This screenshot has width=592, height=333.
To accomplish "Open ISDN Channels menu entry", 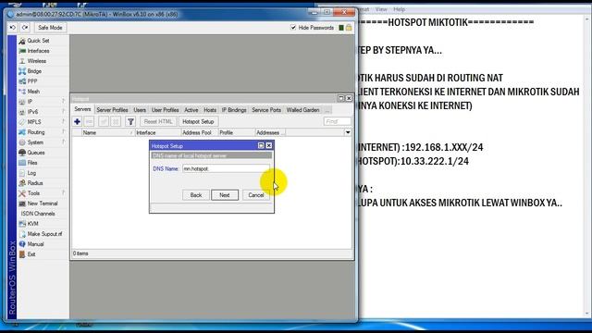I will (x=38, y=214).
